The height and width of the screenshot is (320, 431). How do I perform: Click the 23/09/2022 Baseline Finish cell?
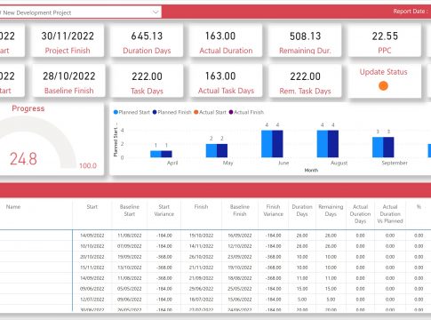point(240,257)
